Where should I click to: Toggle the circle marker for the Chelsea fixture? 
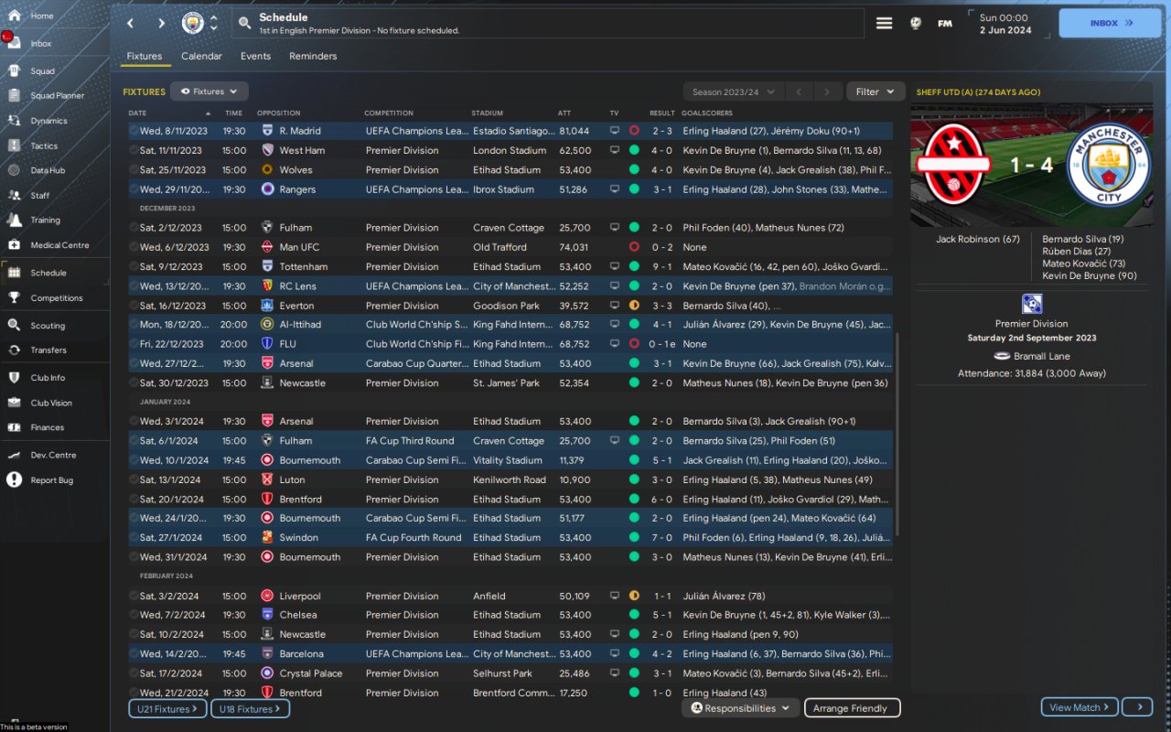[x=134, y=615]
